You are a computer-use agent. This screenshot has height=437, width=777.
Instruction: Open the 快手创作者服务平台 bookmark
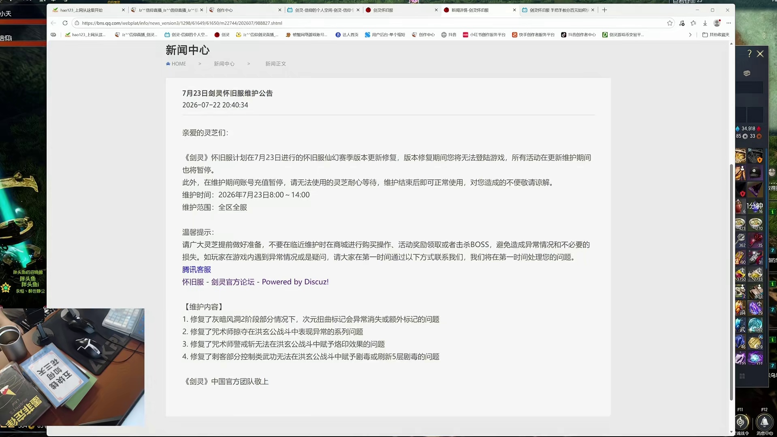coord(533,35)
